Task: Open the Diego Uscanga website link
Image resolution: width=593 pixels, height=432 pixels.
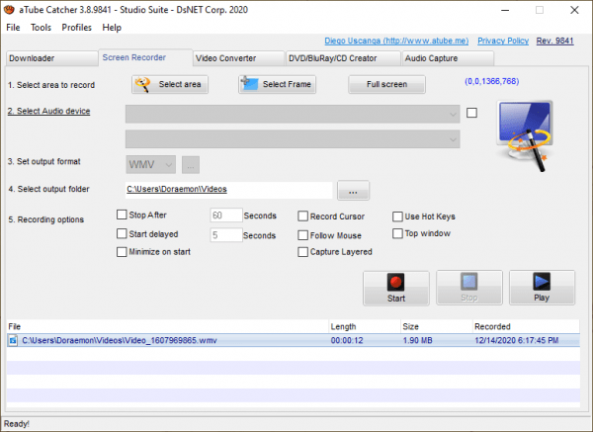Action: (396, 41)
